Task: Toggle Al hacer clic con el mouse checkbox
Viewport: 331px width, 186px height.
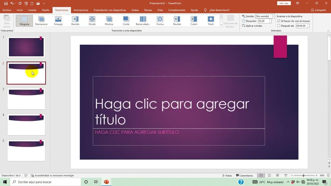Action: point(279,21)
